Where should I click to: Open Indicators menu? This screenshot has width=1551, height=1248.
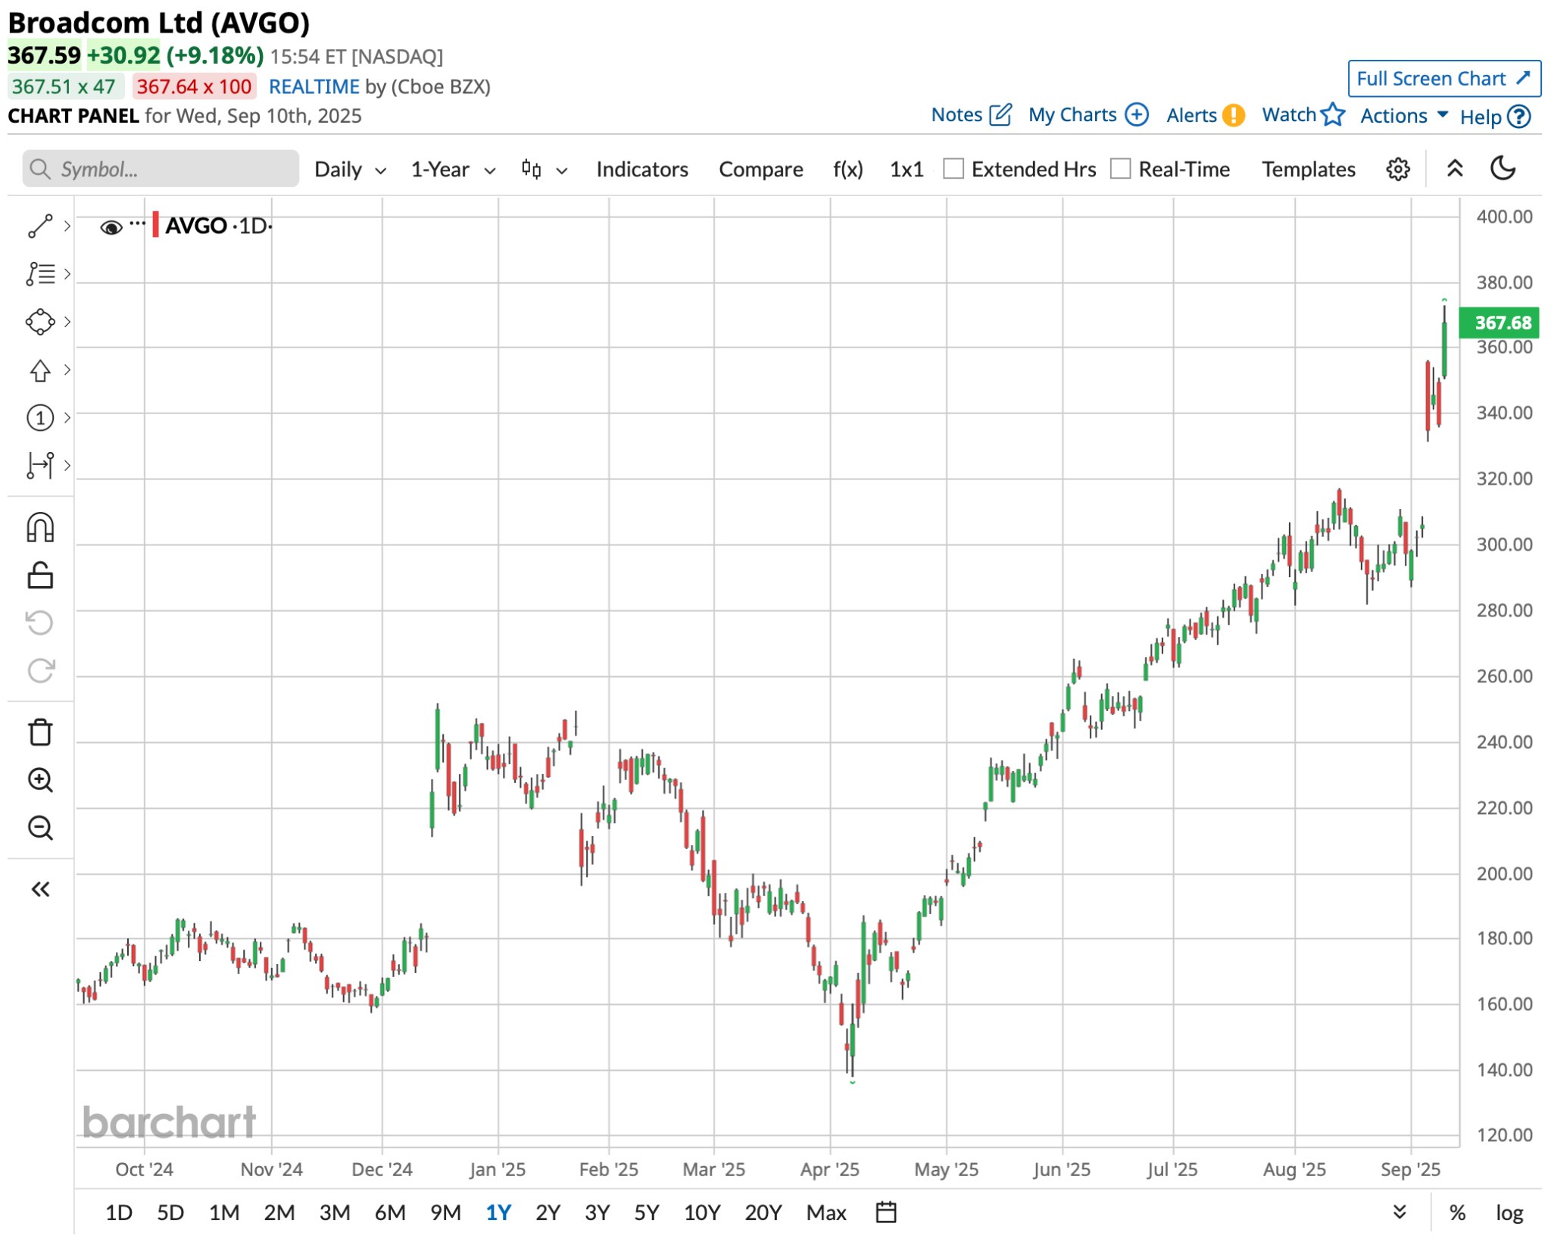tap(641, 170)
